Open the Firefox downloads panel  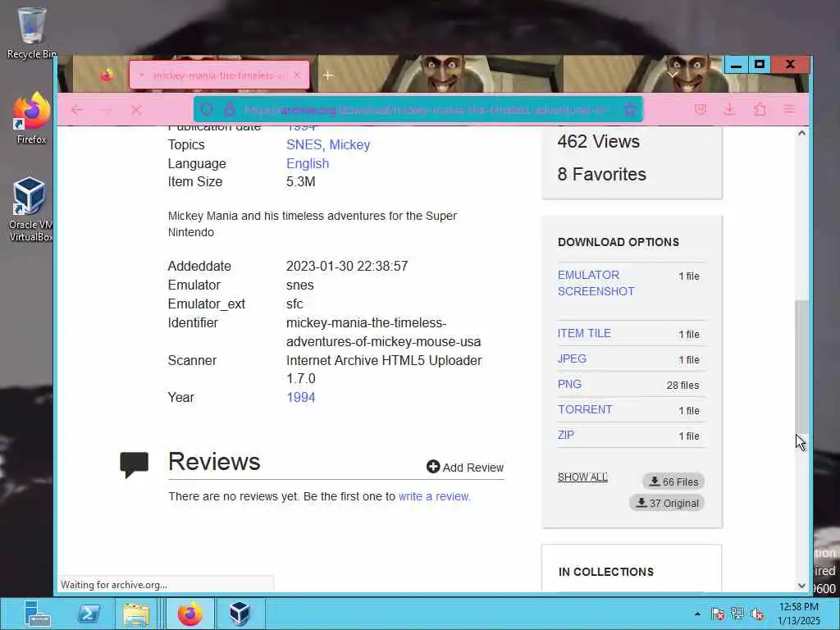click(x=729, y=109)
